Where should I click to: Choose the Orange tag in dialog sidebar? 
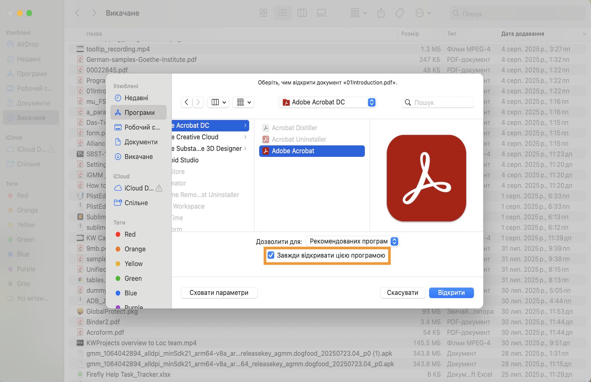pyautogui.click(x=139, y=249)
